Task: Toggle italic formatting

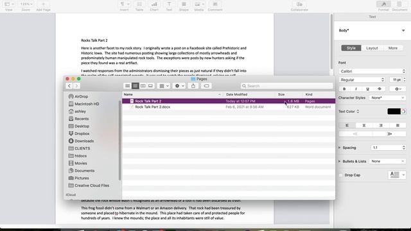Action: click(356, 89)
